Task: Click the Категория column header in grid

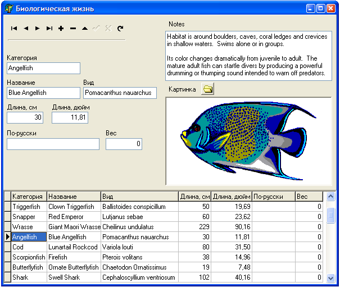Action: pyautogui.click(x=29, y=197)
